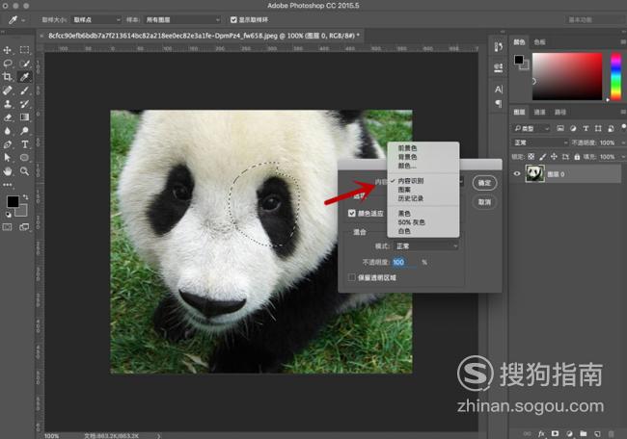Select the Rectangular Marquee tool
Image resolution: width=627 pixels, height=439 pixels.
[25, 50]
